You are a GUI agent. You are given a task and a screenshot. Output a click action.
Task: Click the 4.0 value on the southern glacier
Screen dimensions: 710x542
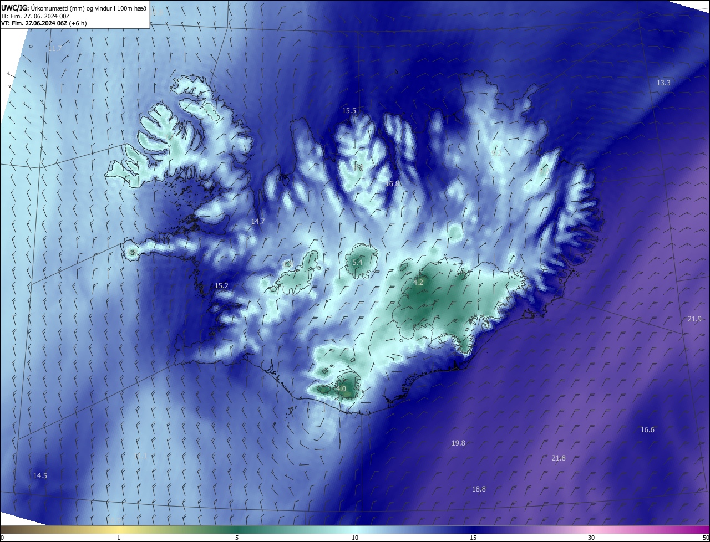(x=341, y=389)
